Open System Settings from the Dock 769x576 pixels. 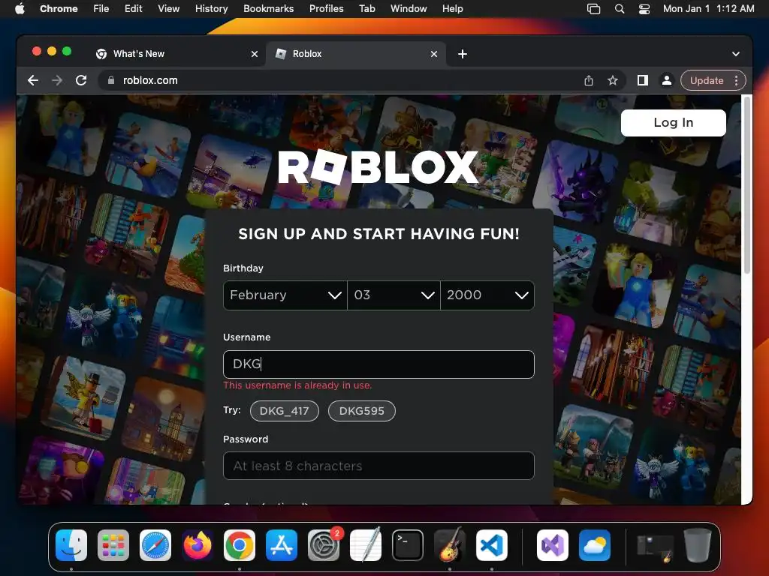click(x=324, y=545)
